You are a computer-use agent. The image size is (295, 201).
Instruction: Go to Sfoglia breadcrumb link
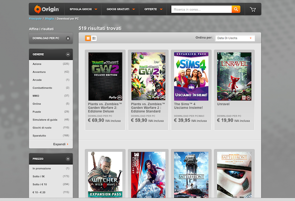pyautogui.click(x=49, y=19)
